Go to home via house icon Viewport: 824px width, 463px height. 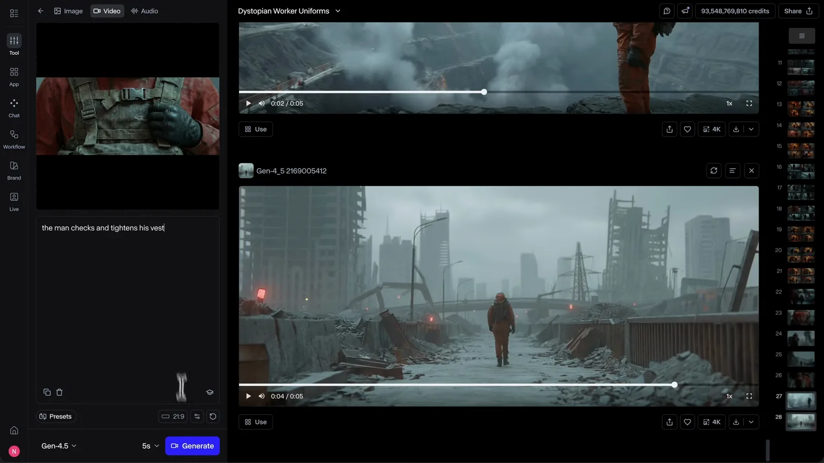tap(14, 431)
